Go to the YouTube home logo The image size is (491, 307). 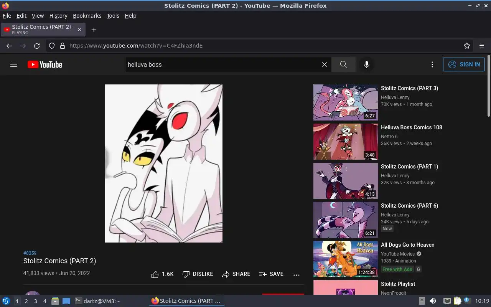(x=45, y=64)
